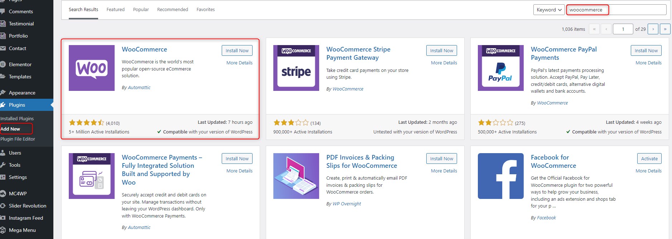The image size is (672, 239).
Task: Click the PDF Invoices plugin thumbnail
Action: coord(296,176)
